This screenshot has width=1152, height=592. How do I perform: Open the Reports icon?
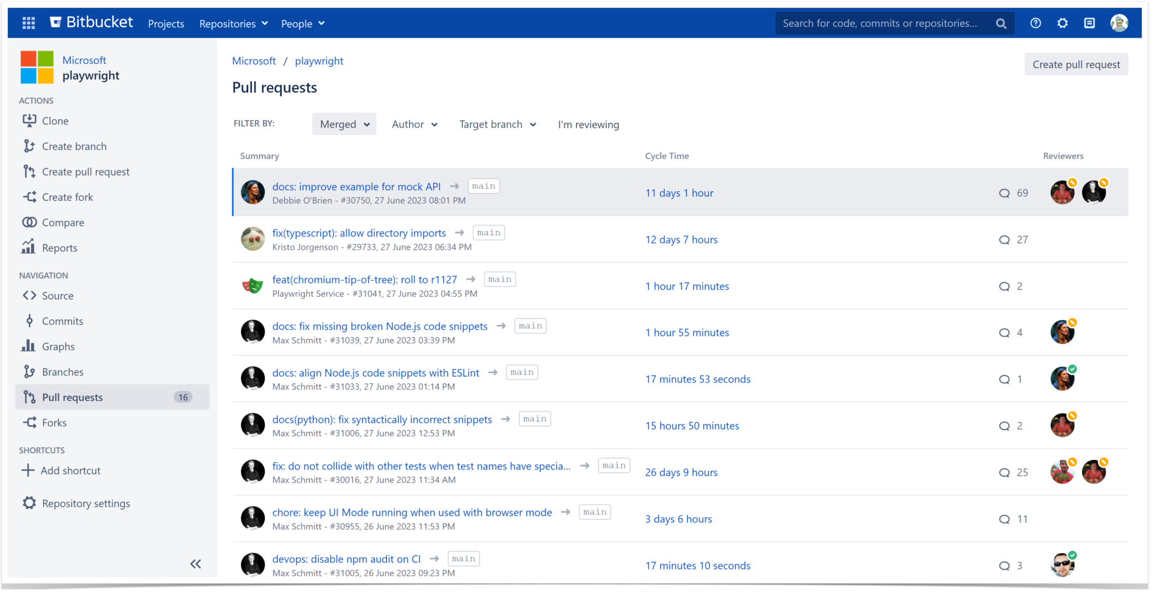click(29, 247)
